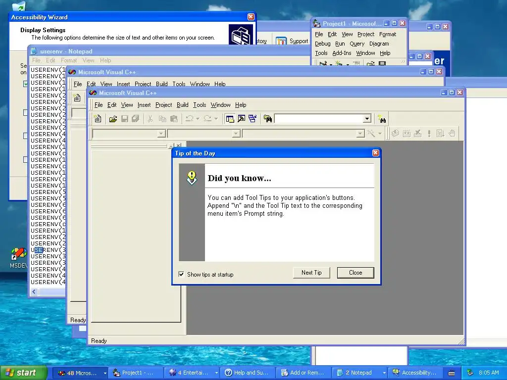The height and width of the screenshot is (380, 507).
Task: Click New Text File icon in front Visual C++ toolbar
Action: (x=98, y=119)
